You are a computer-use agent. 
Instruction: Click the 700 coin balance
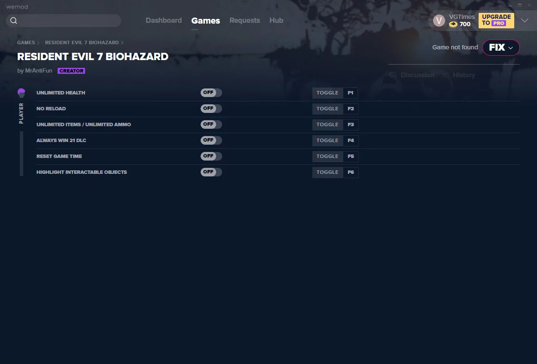(465, 24)
